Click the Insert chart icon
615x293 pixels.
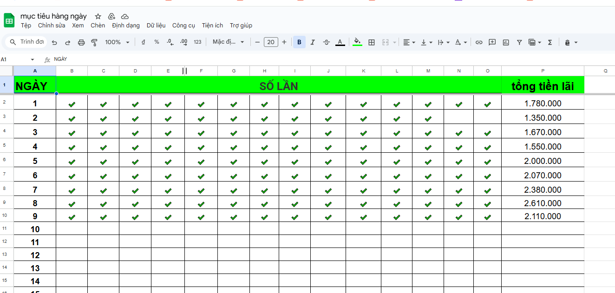506,42
